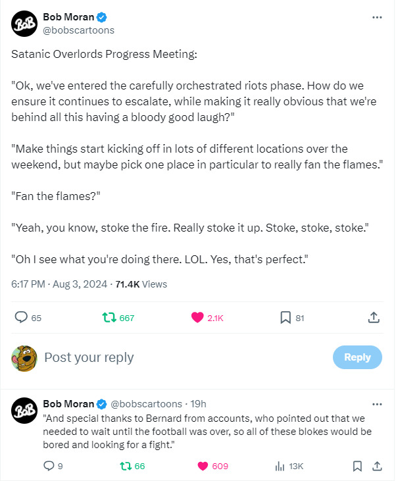Open Bob Moran's profile avatar at top

coord(24,24)
